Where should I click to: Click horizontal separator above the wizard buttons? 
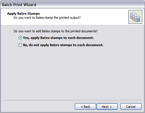pos(72,100)
